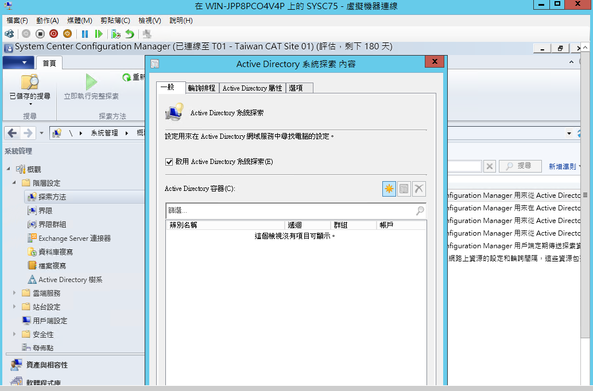Image resolution: width=593 pixels, height=391 pixels.
Task: Expand the 站台設定 folder
Action: (x=14, y=306)
